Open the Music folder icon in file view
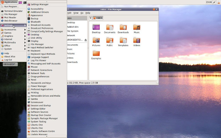Viewport: 221px width, 138px height. [137, 28]
